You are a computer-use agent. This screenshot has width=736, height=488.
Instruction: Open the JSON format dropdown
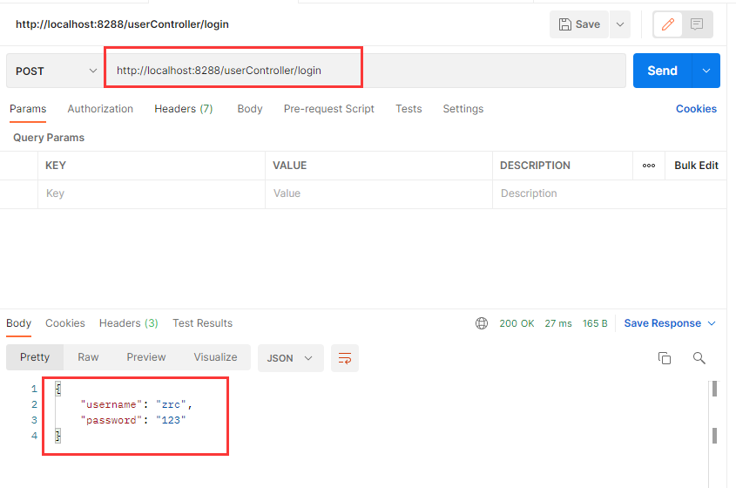(x=291, y=358)
